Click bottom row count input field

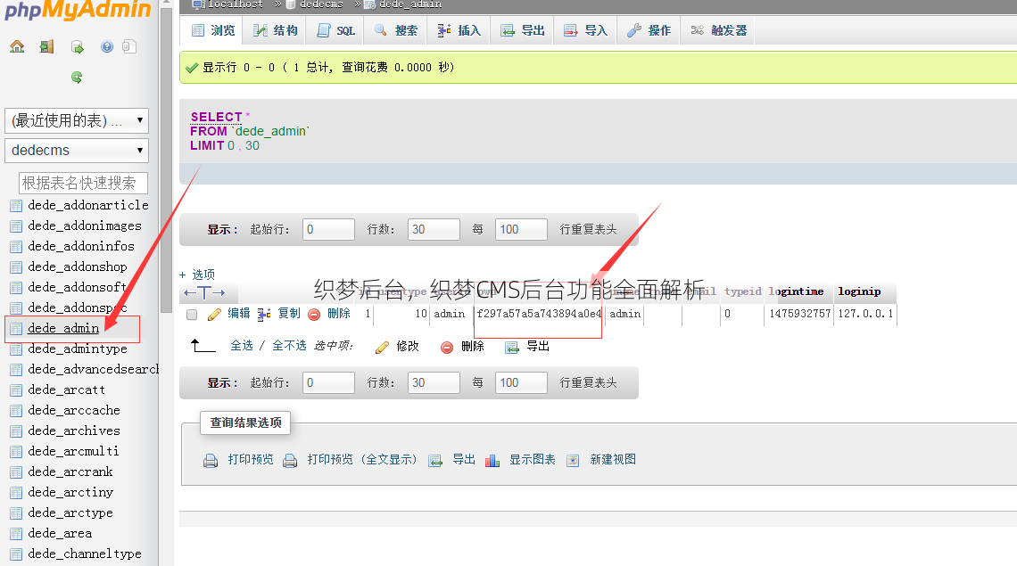tap(434, 383)
